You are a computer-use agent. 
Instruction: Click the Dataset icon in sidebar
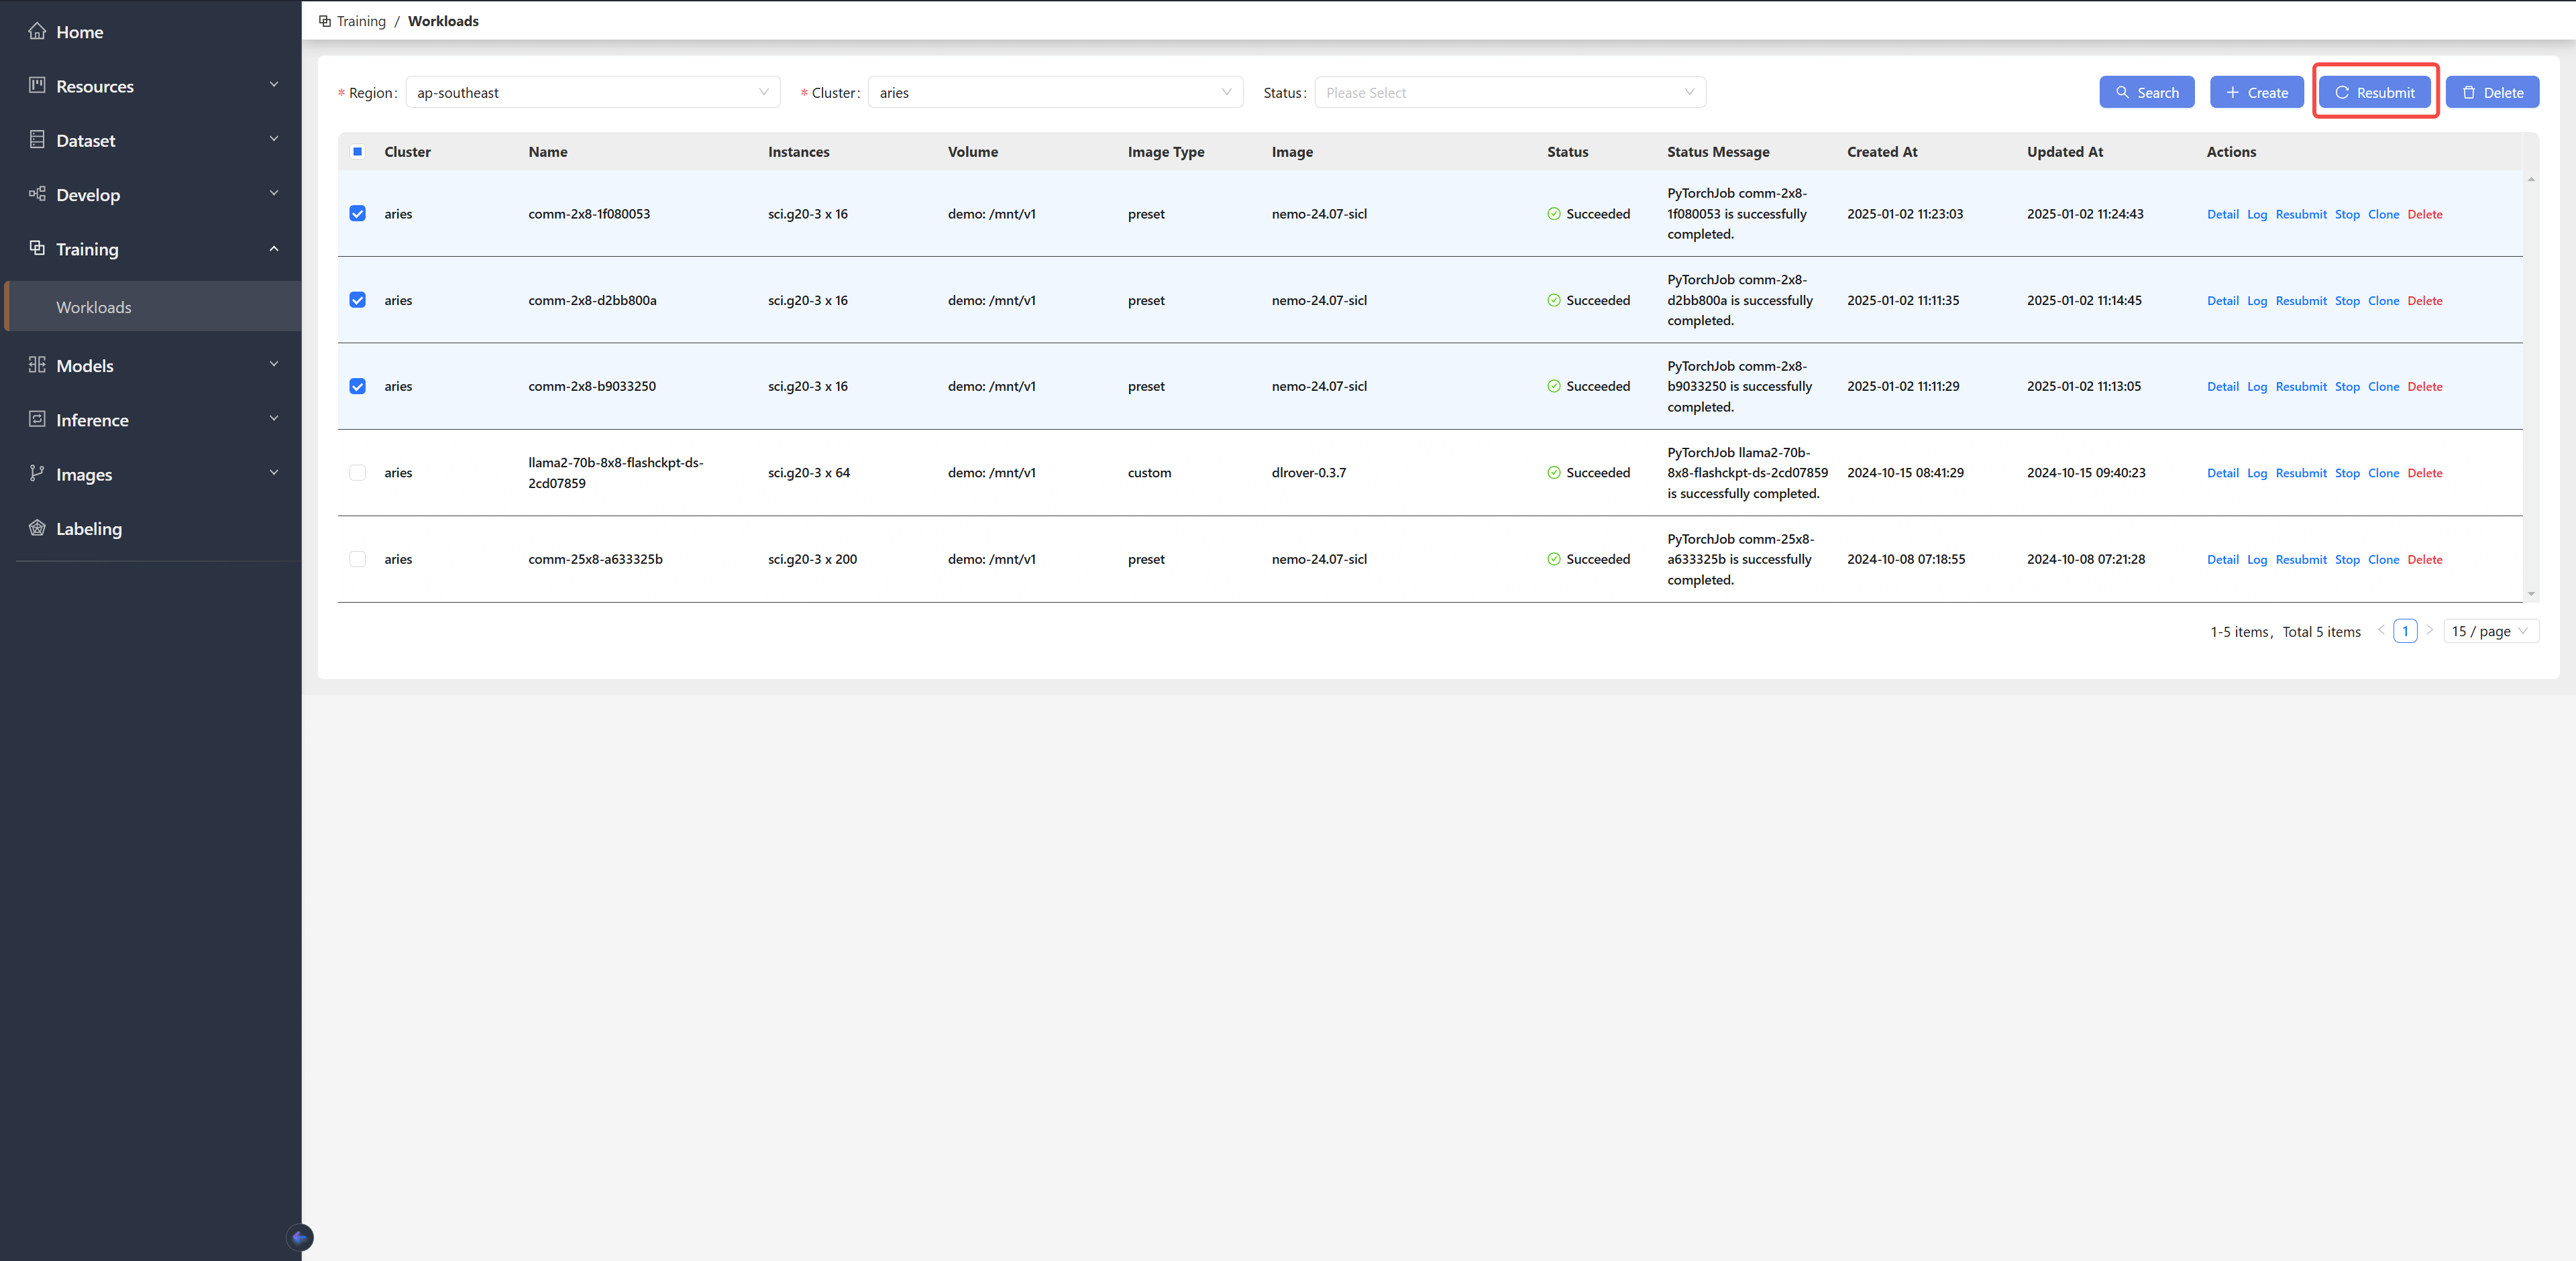[x=37, y=139]
